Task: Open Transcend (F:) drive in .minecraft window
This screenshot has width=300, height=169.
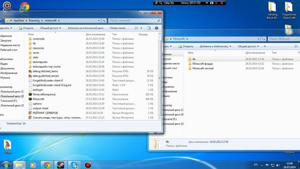Action: 8,101
